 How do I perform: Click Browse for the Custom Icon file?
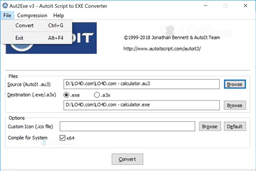pos(210,126)
